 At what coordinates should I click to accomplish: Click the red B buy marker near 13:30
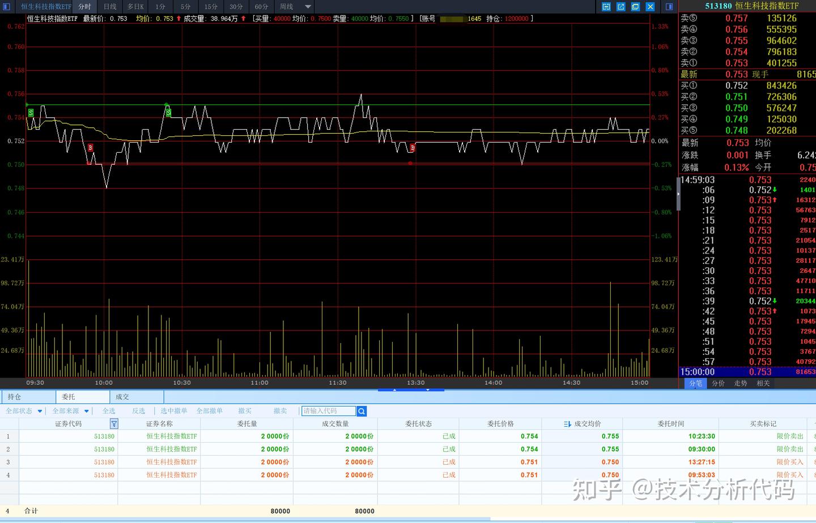413,148
